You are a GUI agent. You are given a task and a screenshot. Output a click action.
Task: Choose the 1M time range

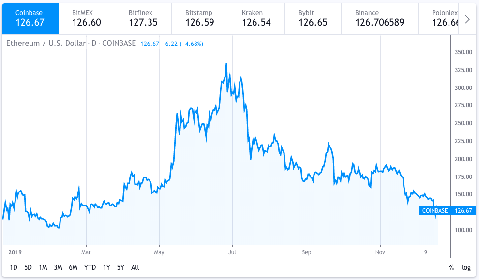43,267
